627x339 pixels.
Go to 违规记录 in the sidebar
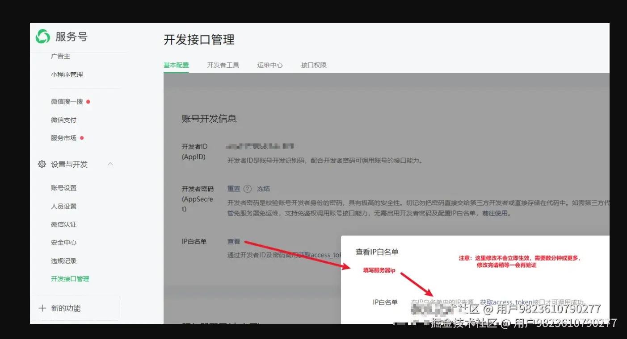pos(63,261)
